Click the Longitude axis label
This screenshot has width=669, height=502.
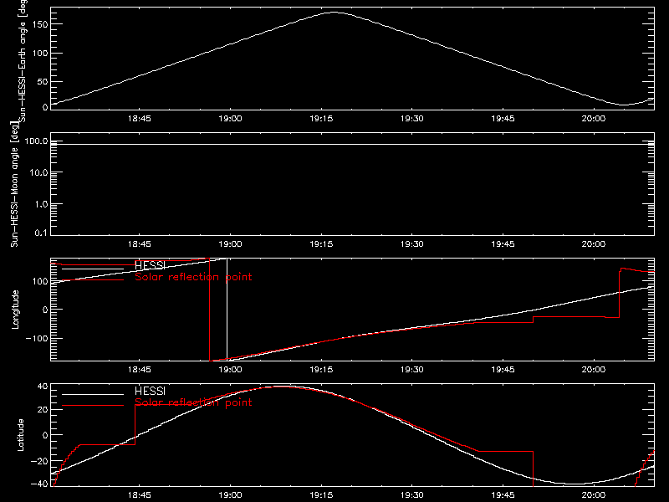click(15, 310)
